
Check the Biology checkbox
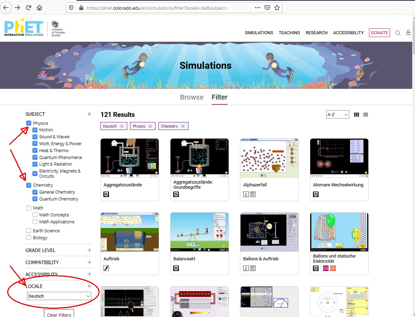pos(29,237)
